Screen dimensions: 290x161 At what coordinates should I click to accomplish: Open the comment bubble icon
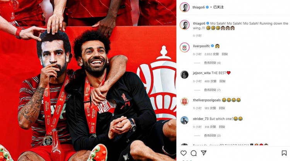pos(193,153)
